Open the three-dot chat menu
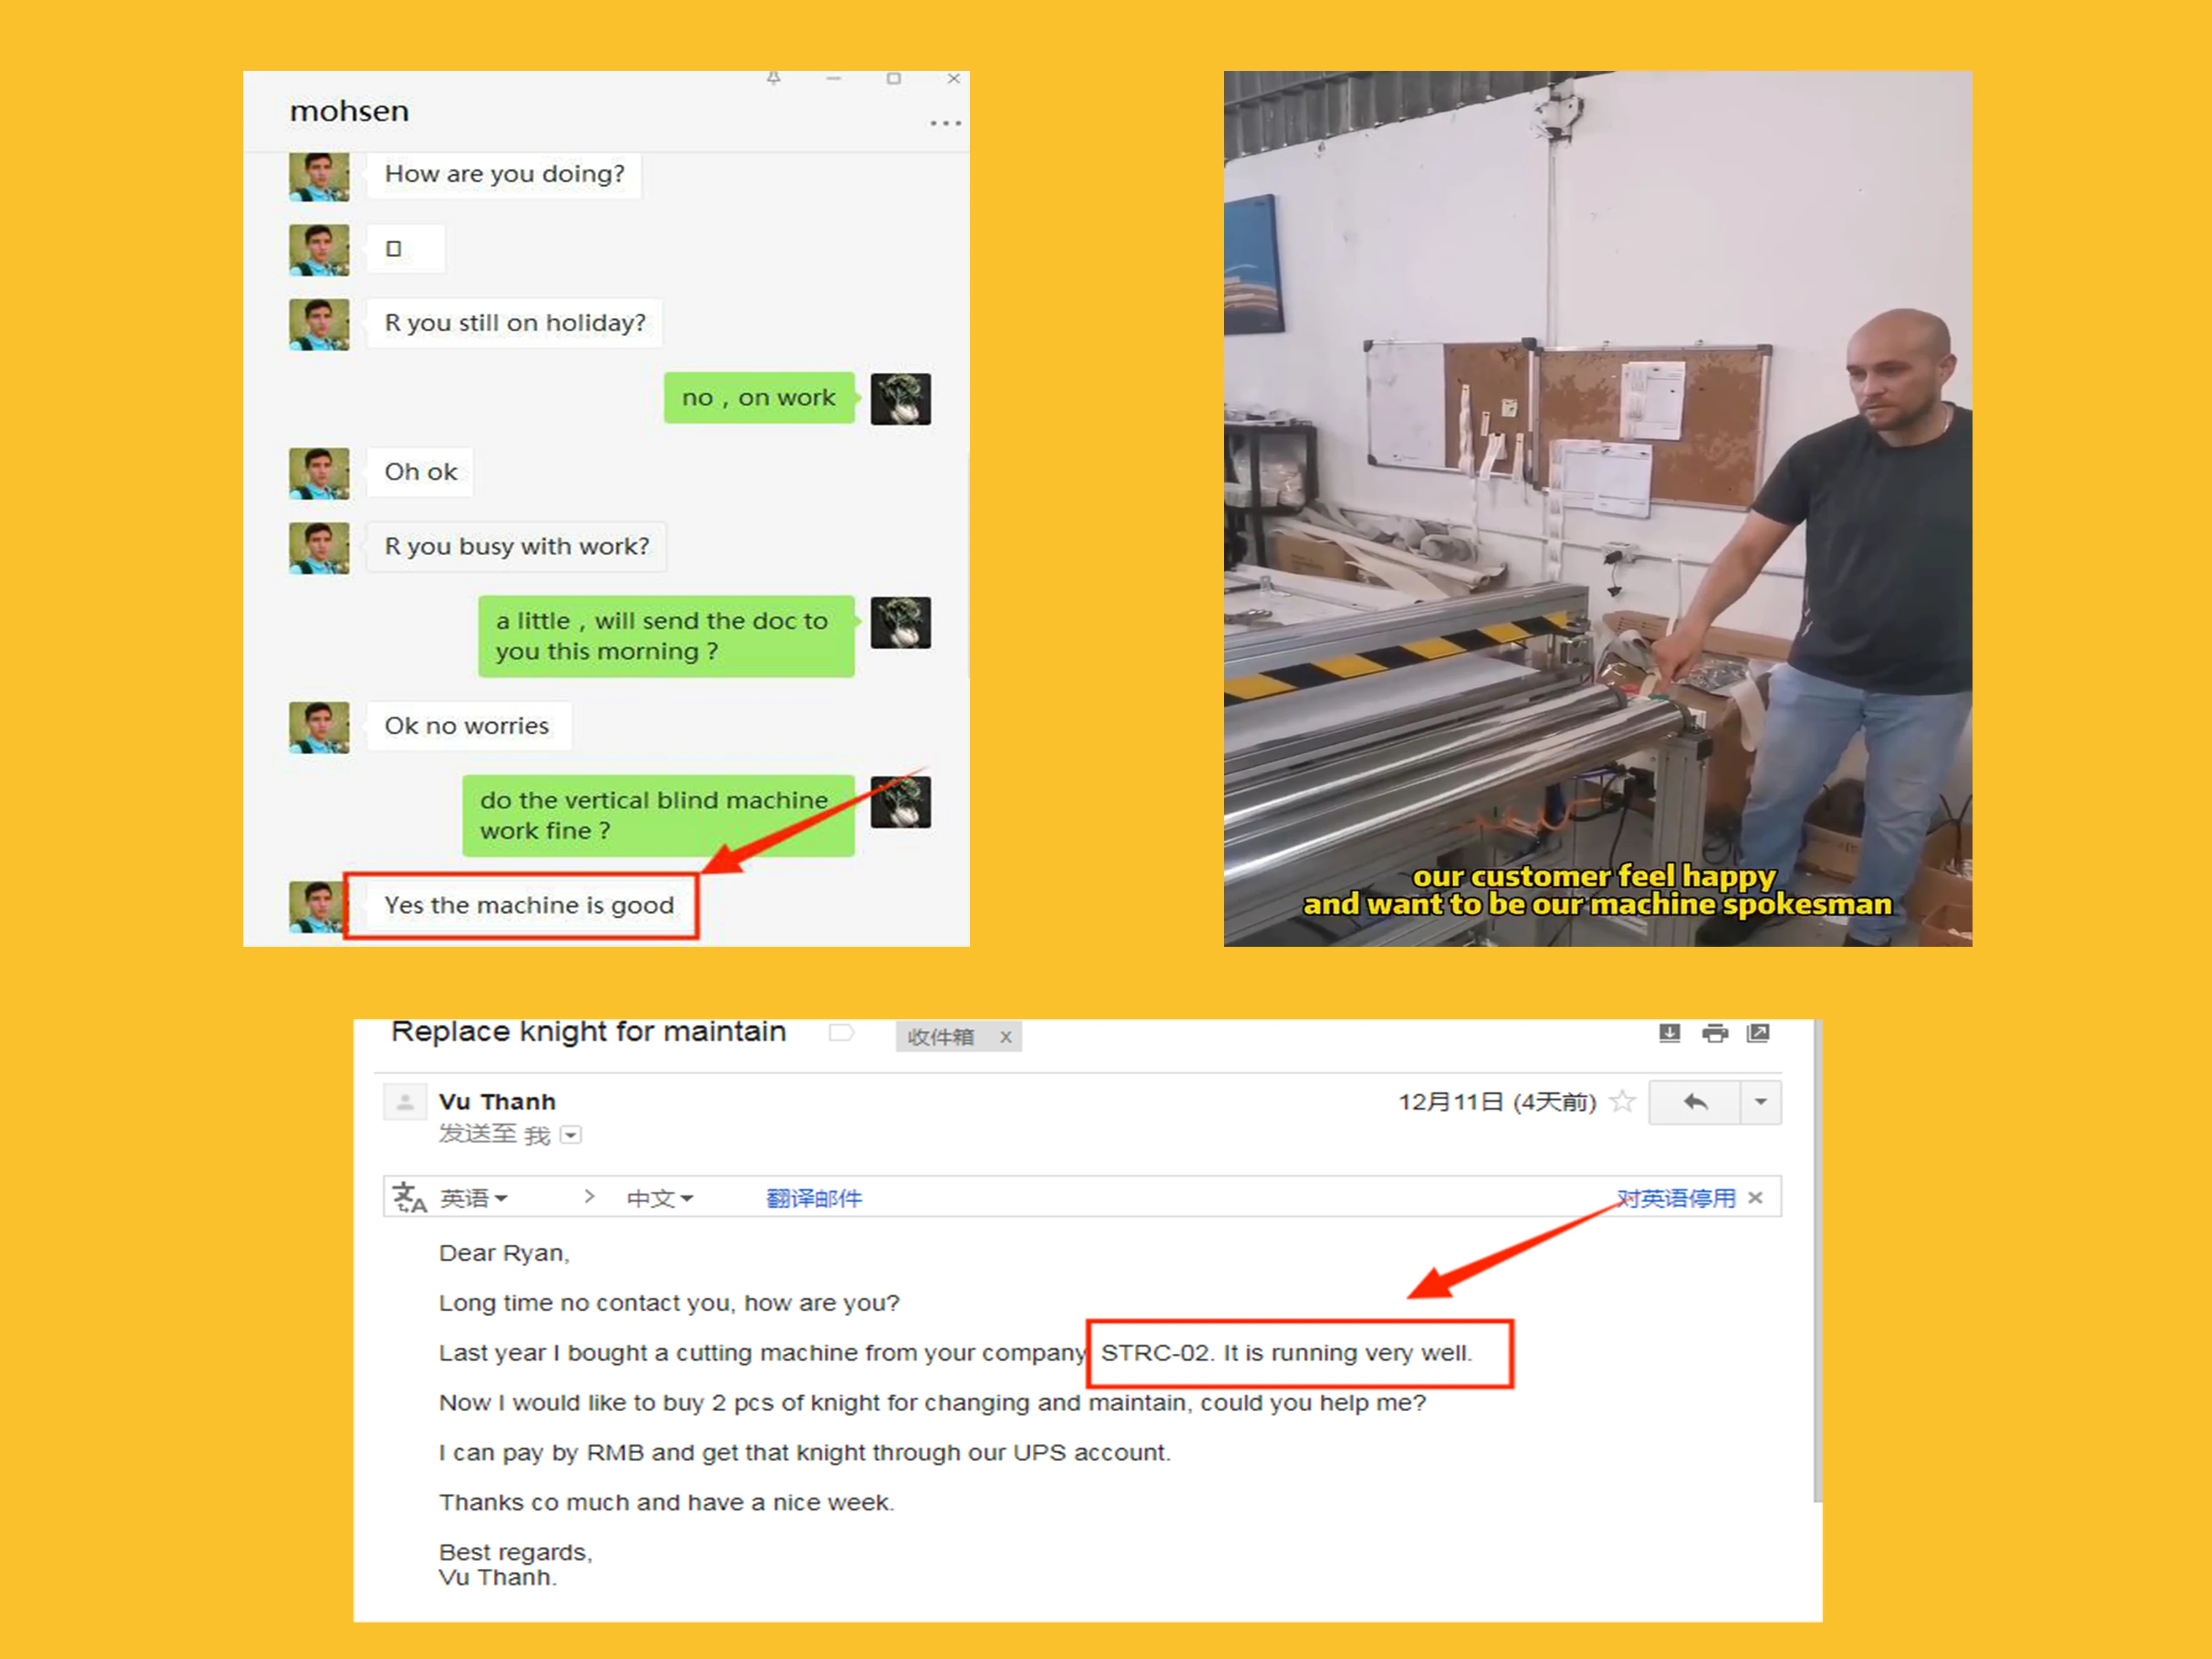 [x=945, y=123]
